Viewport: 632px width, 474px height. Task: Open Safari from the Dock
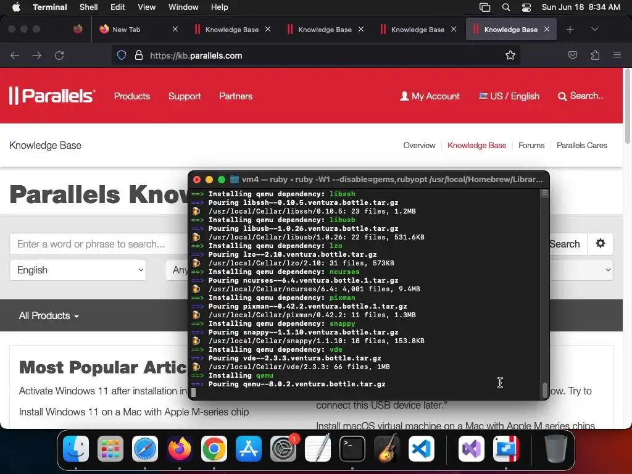click(145, 449)
